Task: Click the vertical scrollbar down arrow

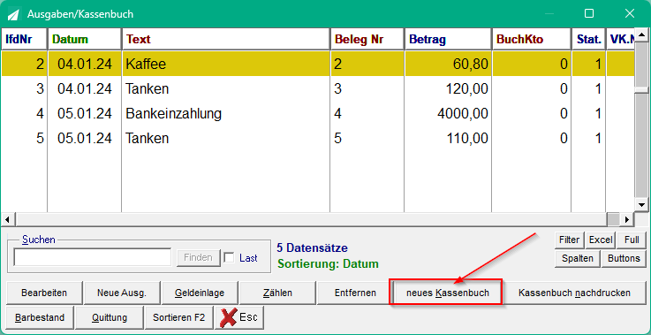Action: tap(641, 205)
